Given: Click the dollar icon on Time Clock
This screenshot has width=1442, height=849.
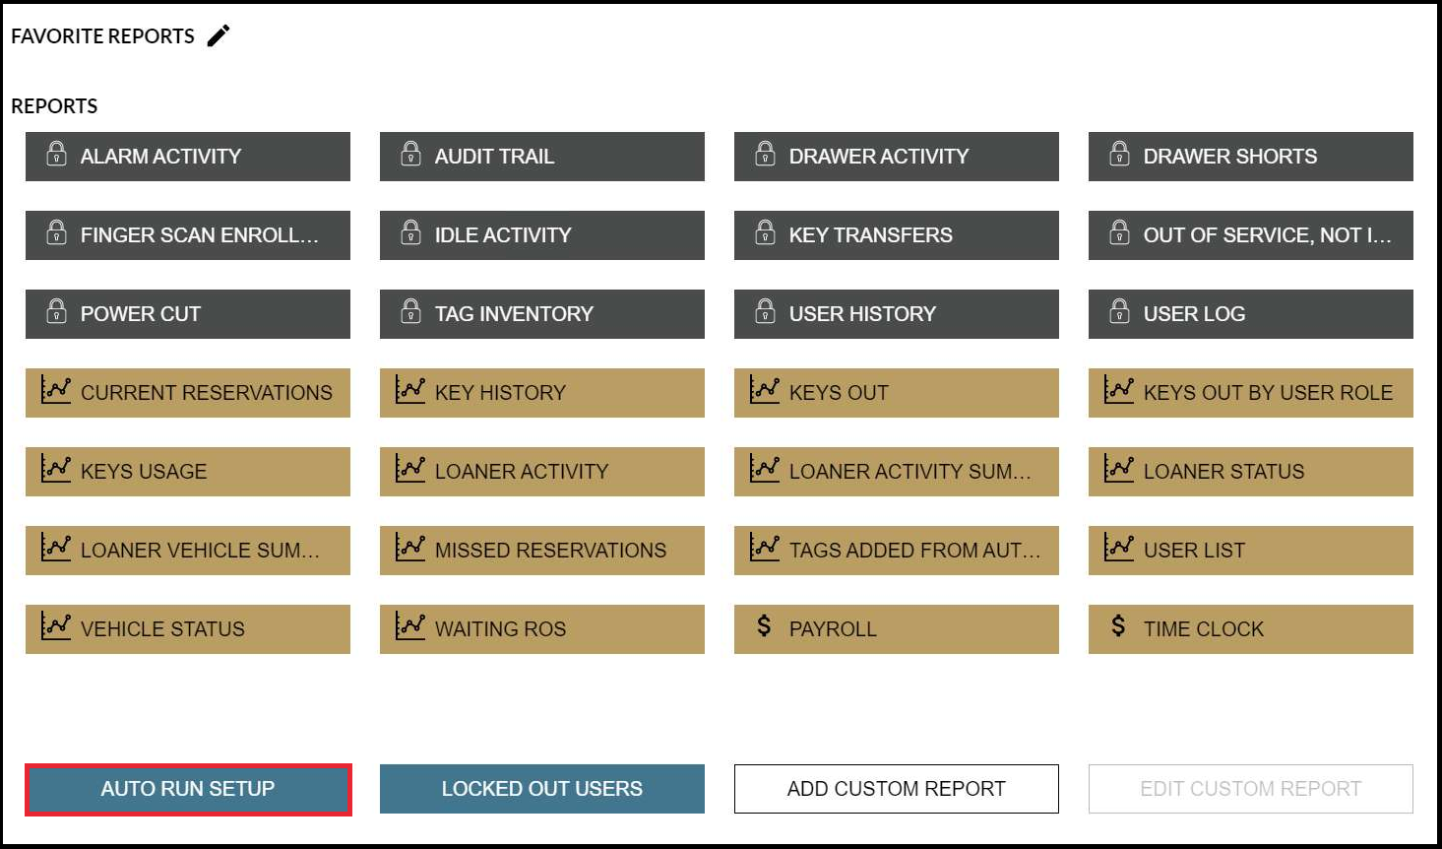Looking at the screenshot, I should point(1118,625).
